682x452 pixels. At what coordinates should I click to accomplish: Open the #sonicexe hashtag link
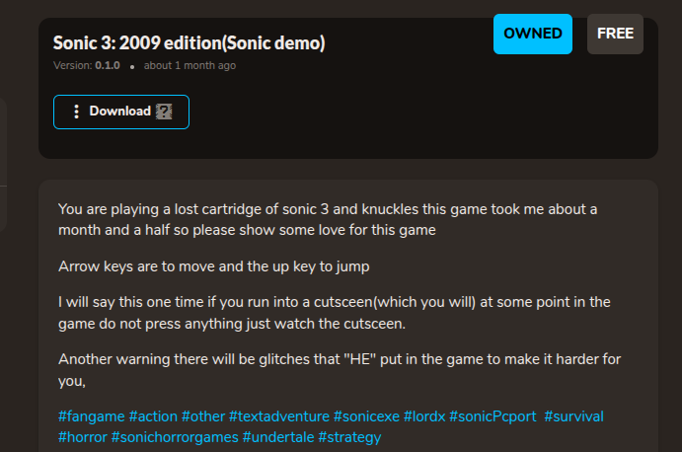[367, 416]
